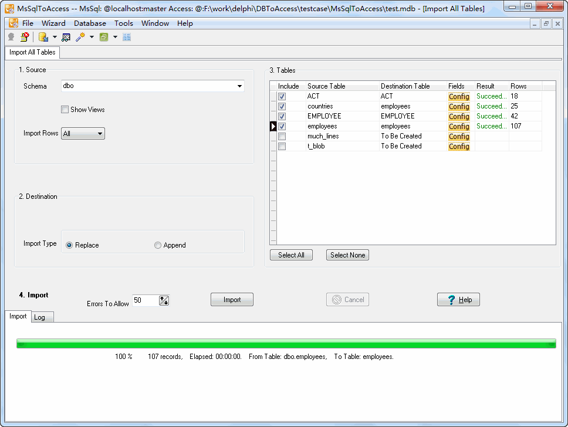The height and width of the screenshot is (427, 568).
Task: Open the Wizard menu
Action: pos(53,23)
